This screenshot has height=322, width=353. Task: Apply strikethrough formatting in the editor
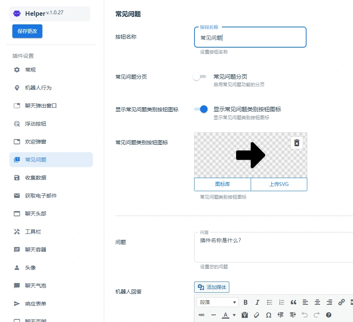pos(201,315)
